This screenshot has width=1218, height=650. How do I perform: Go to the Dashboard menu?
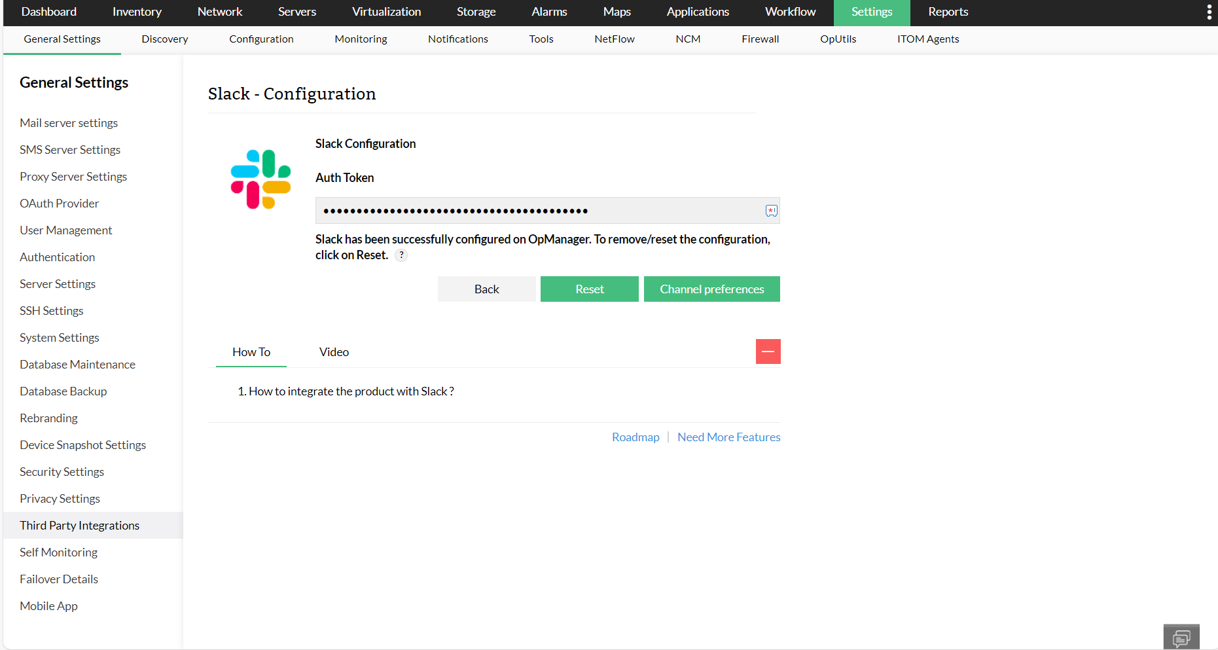click(x=49, y=12)
